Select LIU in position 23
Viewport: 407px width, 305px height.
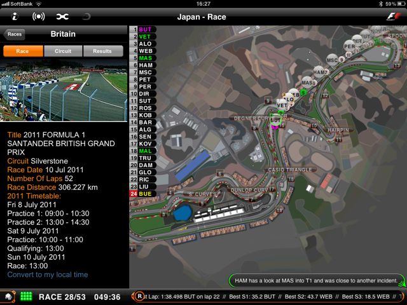[143, 186]
